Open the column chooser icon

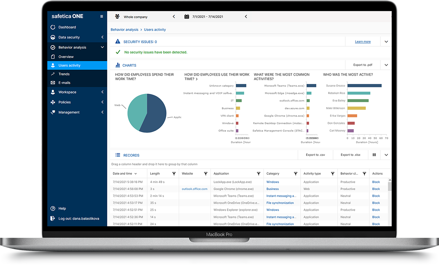point(374,155)
